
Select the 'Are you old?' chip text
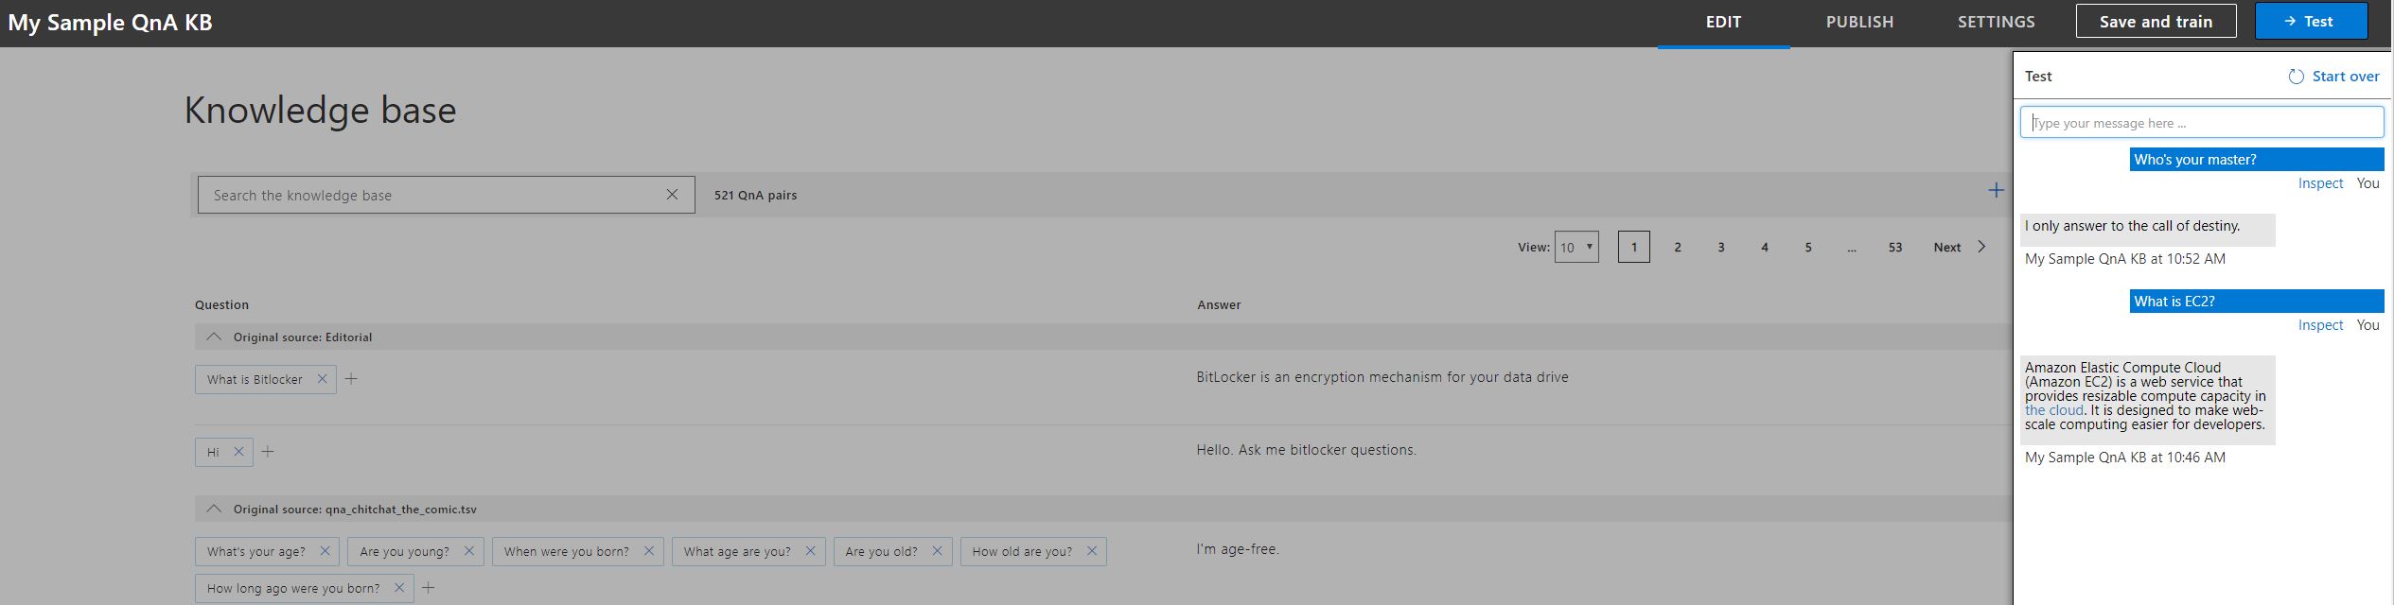tap(881, 551)
